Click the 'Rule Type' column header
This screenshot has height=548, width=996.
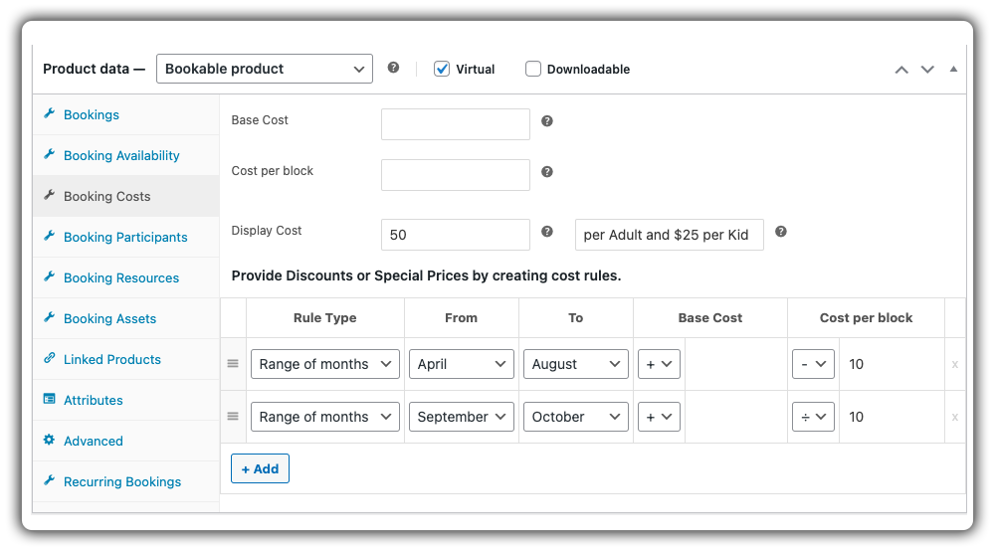[324, 317]
